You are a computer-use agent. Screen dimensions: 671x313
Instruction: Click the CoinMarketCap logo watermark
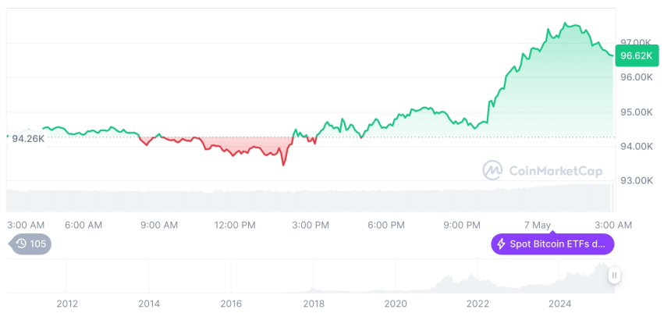[492, 170]
